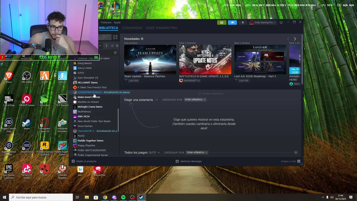Open Stream Deck desktop shortcut
The height and width of the screenshot is (201, 357).
pyautogui.click(x=26, y=147)
